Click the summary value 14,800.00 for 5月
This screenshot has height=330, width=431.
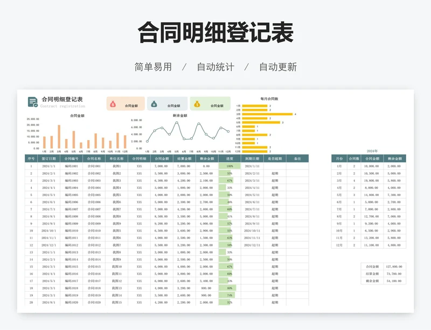pos(372,195)
